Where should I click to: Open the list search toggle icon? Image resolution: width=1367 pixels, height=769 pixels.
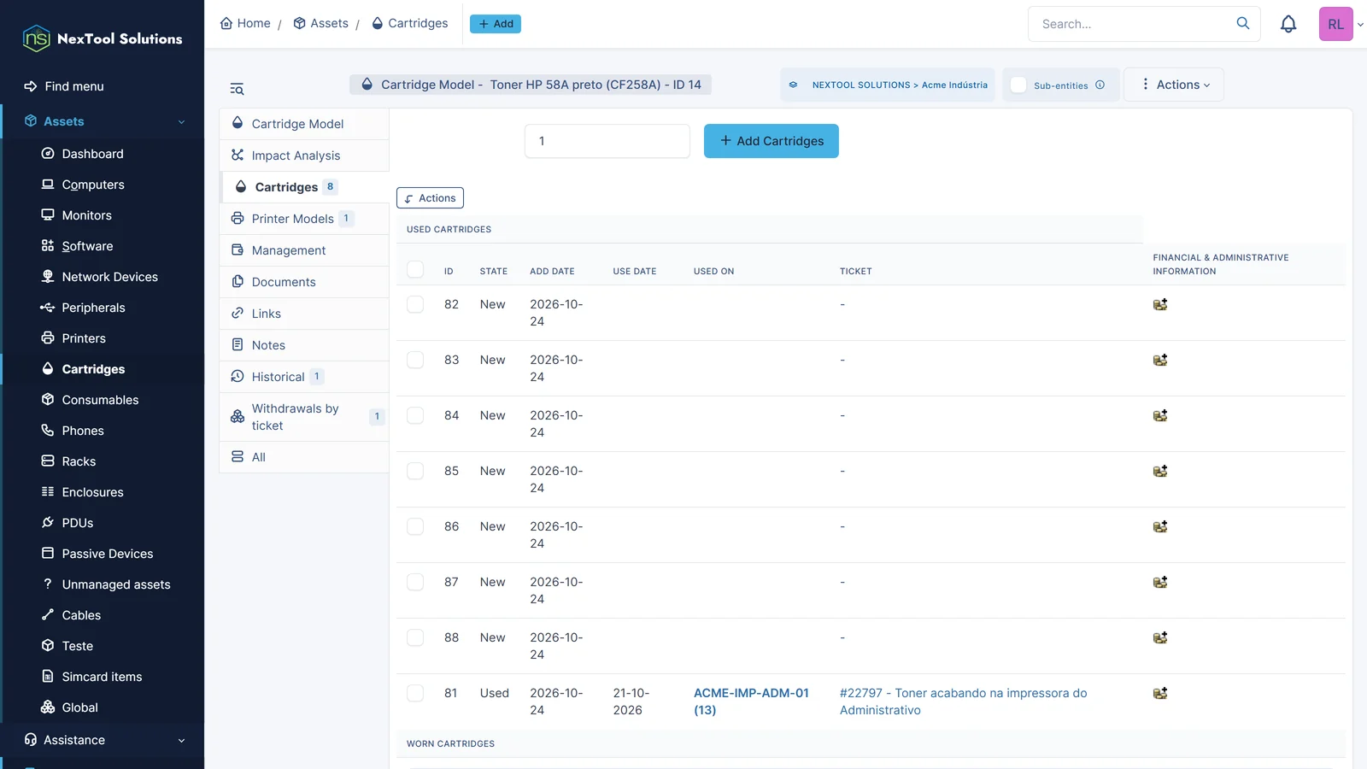pos(237,89)
